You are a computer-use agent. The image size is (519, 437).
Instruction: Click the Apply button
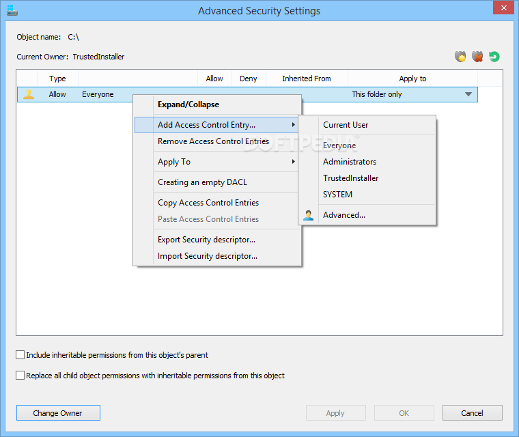click(335, 413)
